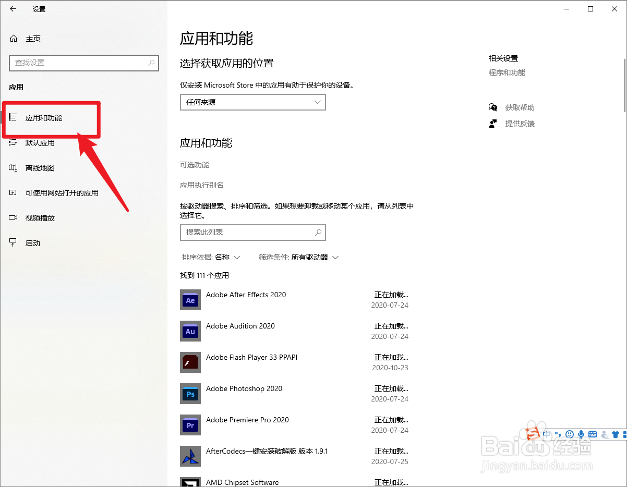This screenshot has width=627, height=487.
Task: Click the 搜索此列表 search box
Action: tap(252, 233)
